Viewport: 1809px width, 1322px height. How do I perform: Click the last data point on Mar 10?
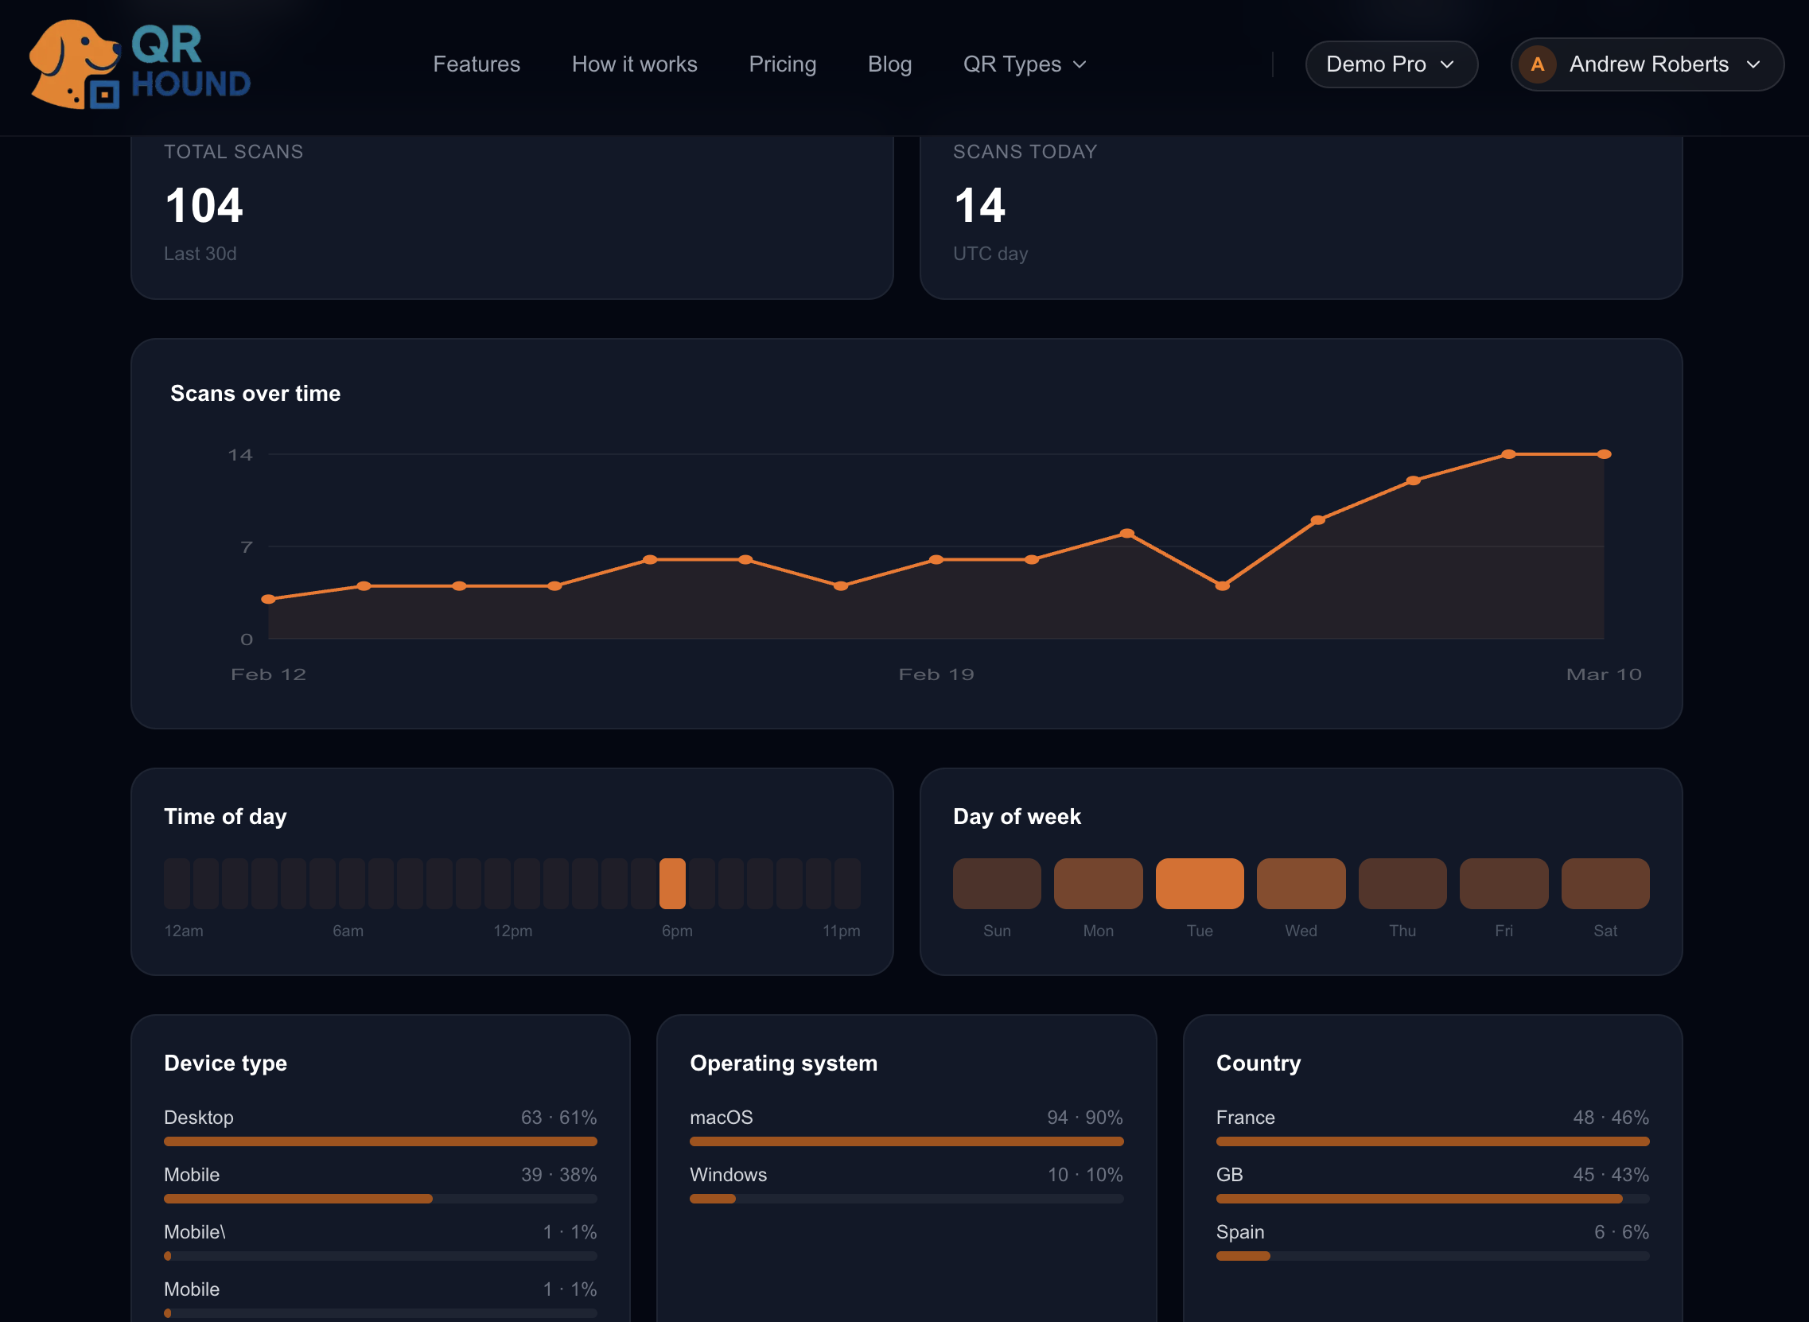(1604, 454)
